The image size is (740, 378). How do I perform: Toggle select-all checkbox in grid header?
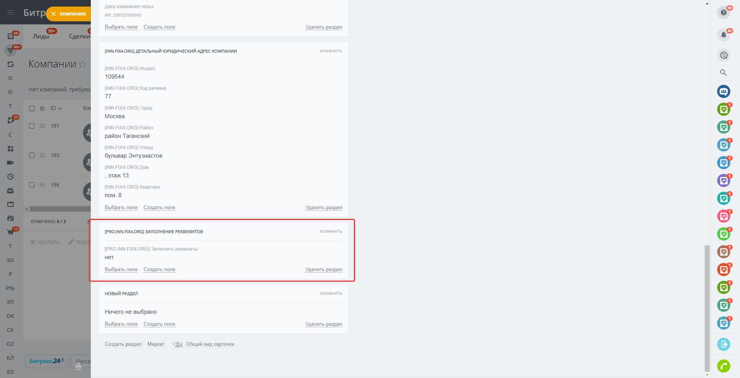coord(32,108)
